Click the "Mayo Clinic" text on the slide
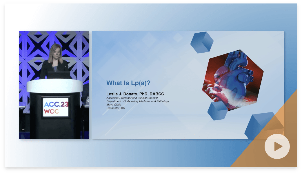This screenshot has height=174, width=302. pyautogui.click(x=114, y=105)
